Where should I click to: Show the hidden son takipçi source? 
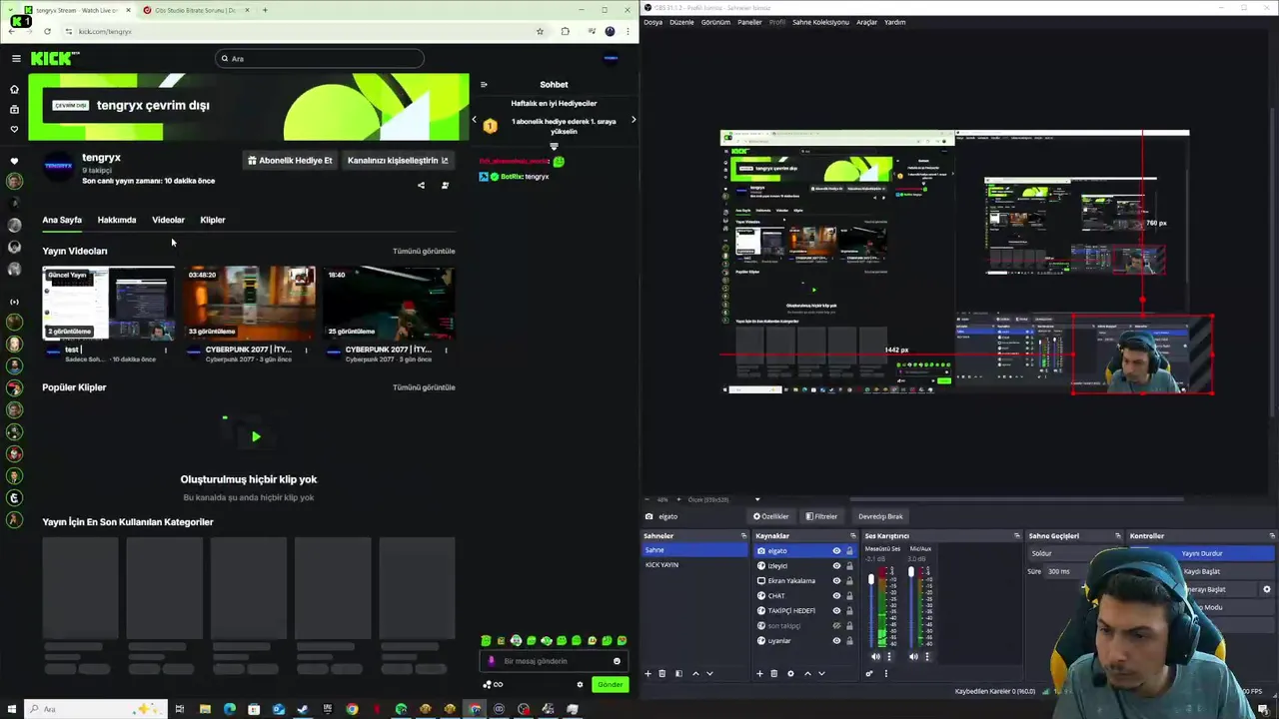tap(836, 626)
